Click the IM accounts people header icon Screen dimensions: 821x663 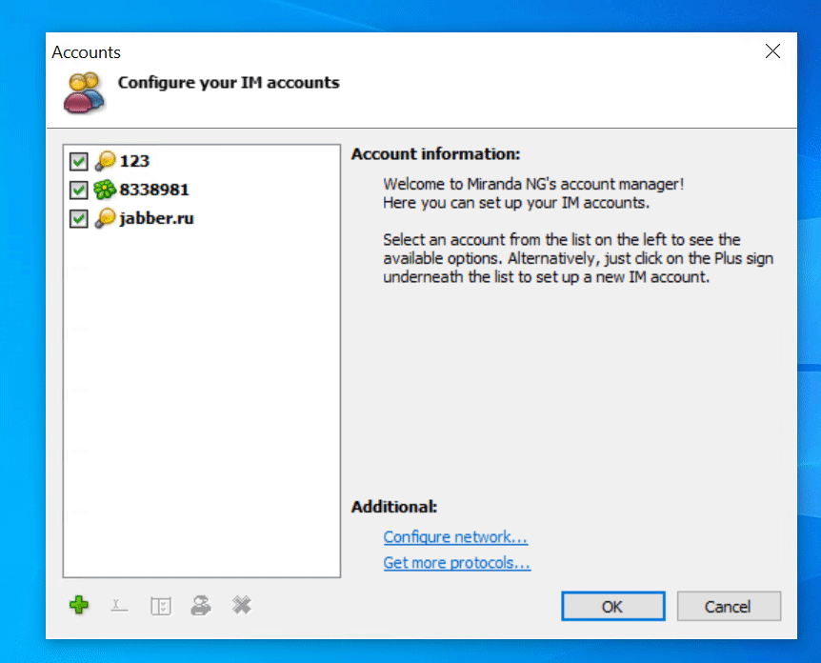click(x=84, y=93)
